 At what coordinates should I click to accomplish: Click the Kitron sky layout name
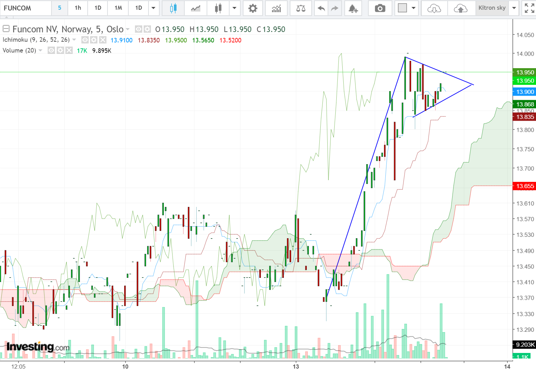[x=492, y=8]
